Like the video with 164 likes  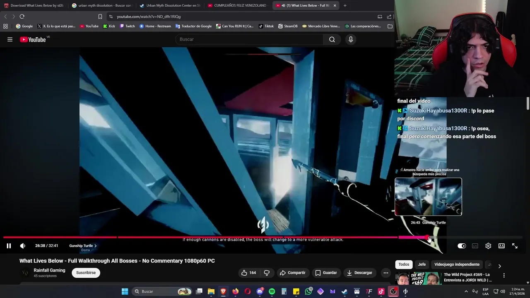pyautogui.click(x=248, y=273)
